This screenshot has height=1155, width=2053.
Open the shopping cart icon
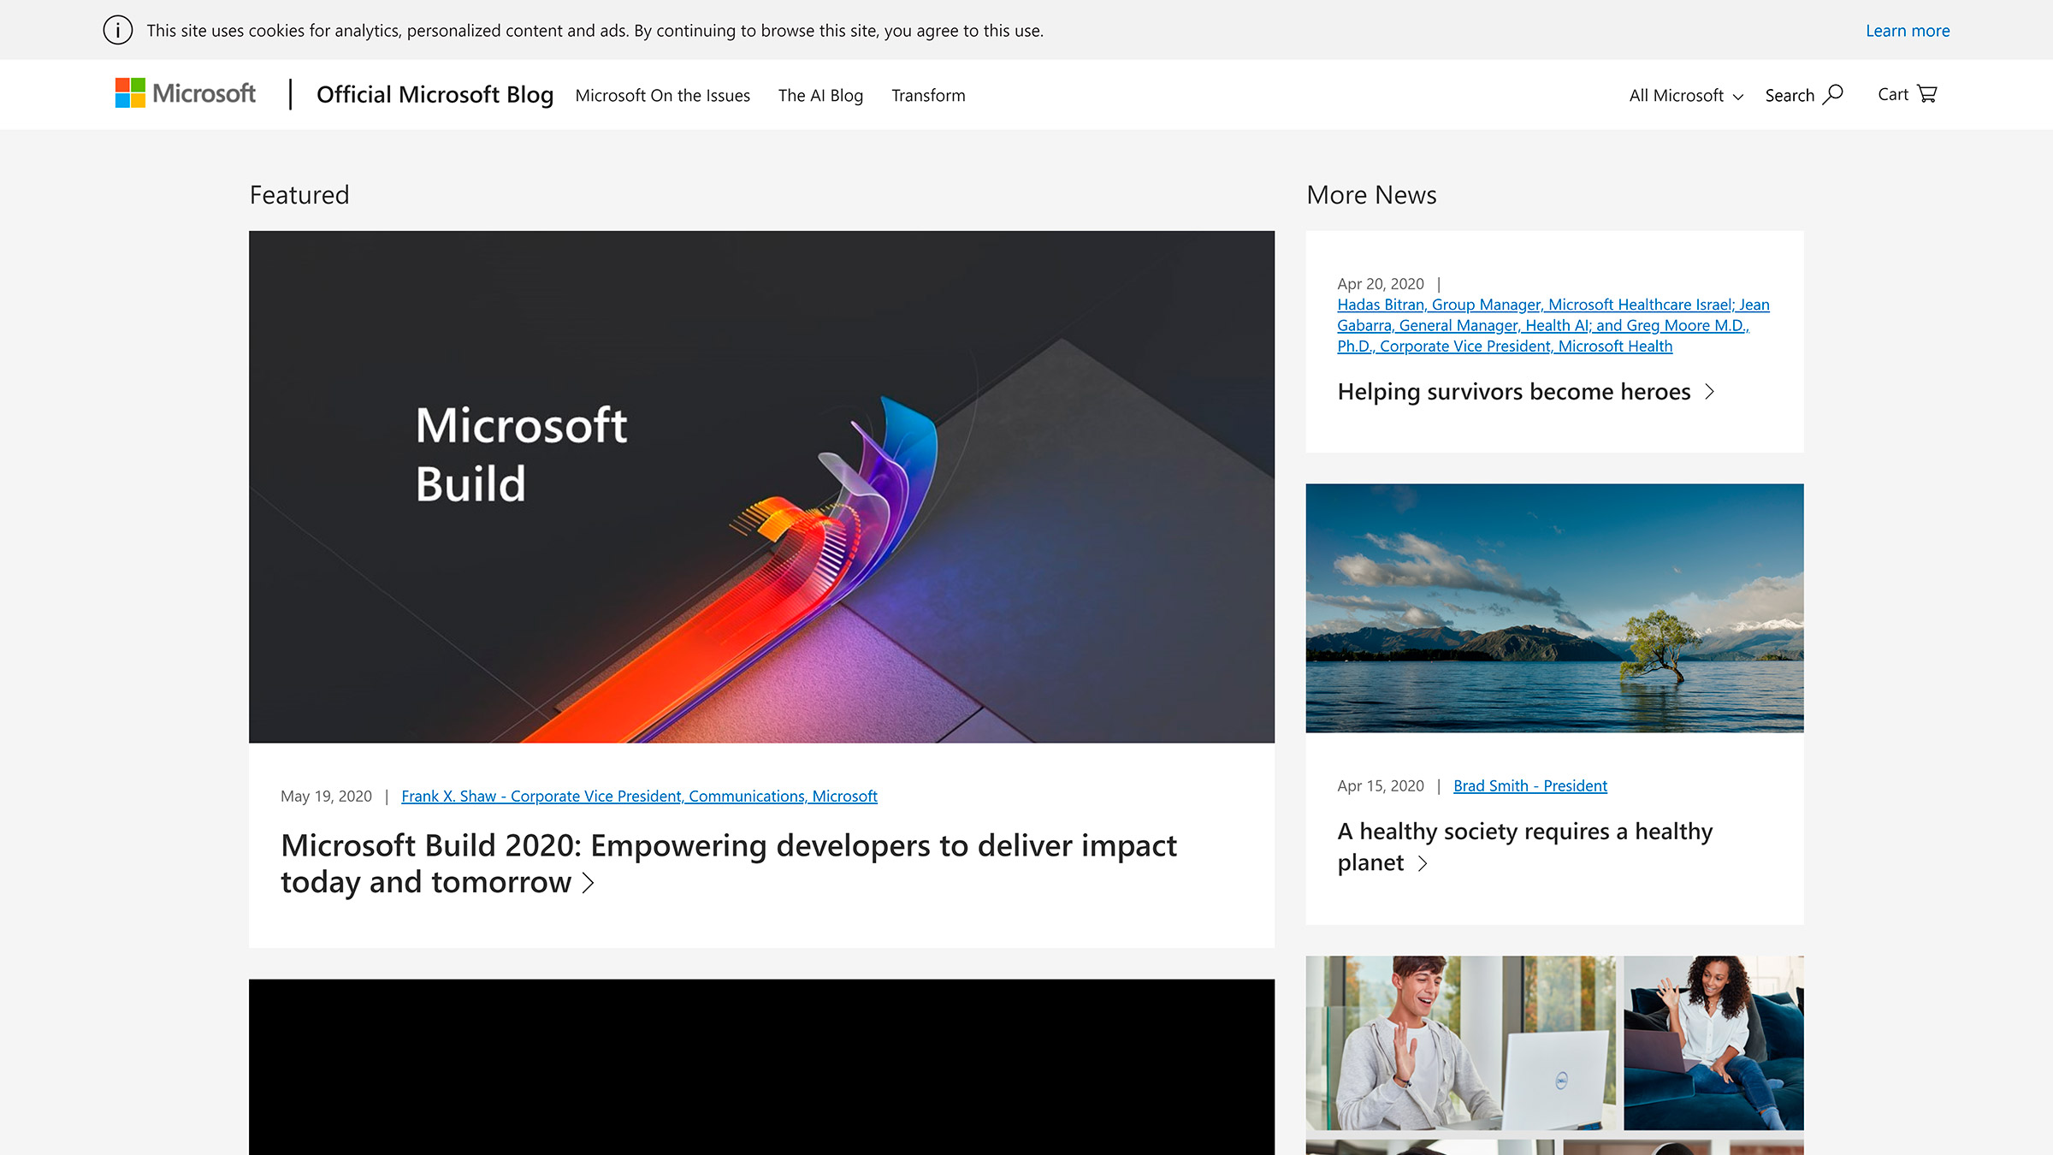coord(1927,93)
